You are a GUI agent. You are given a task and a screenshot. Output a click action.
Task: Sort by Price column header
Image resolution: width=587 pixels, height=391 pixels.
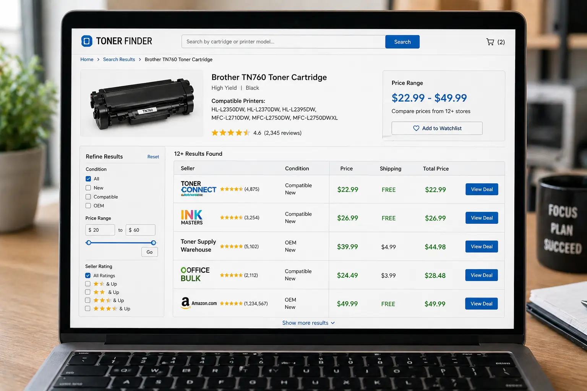(x=347, y=168)
